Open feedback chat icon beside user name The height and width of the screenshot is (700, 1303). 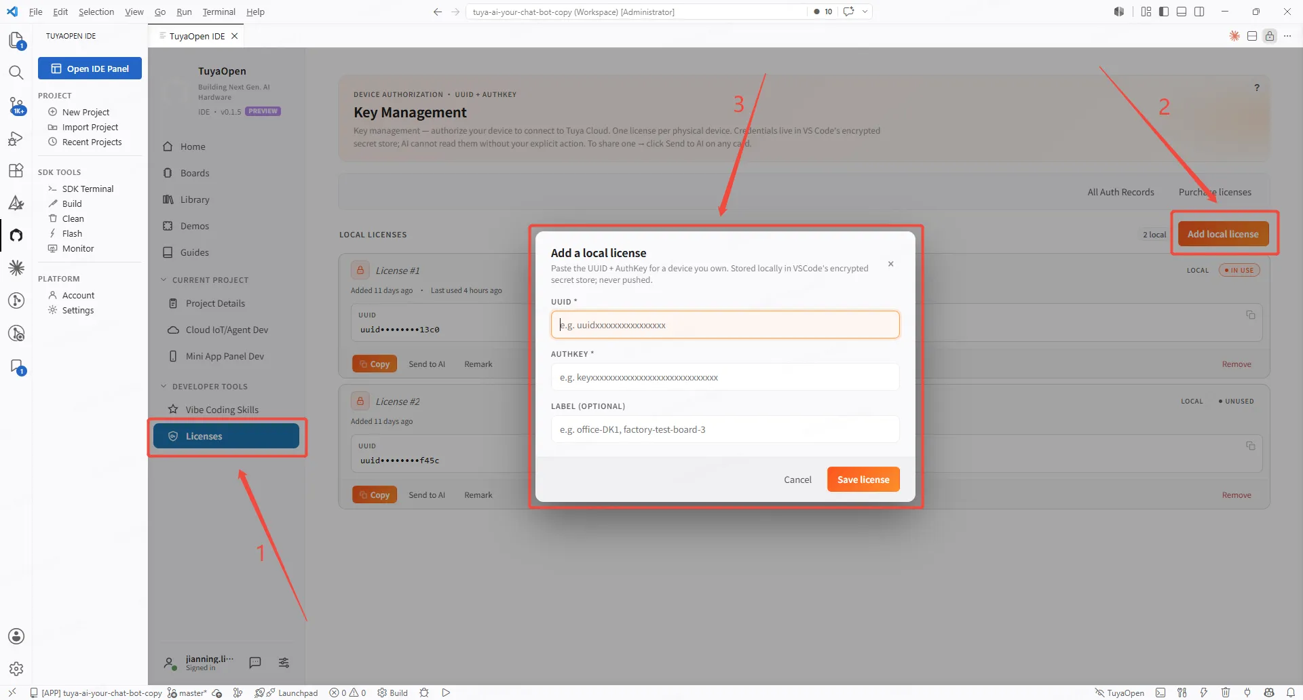tap(255, 663)
